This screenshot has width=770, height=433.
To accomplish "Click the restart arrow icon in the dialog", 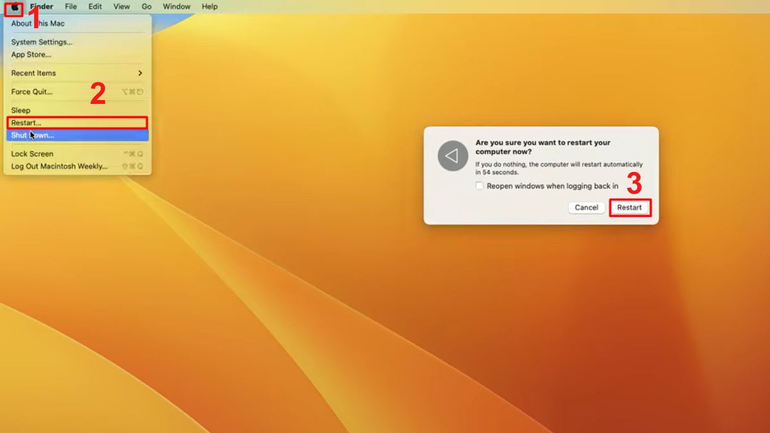I will pos(452,155).
